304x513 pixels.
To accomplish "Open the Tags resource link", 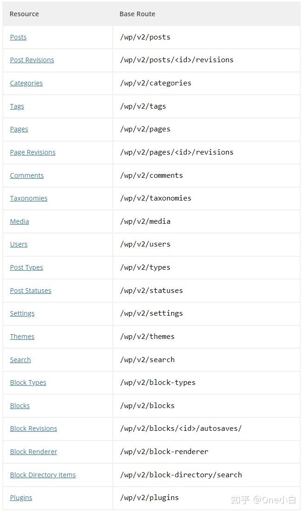I will [17, 107].
